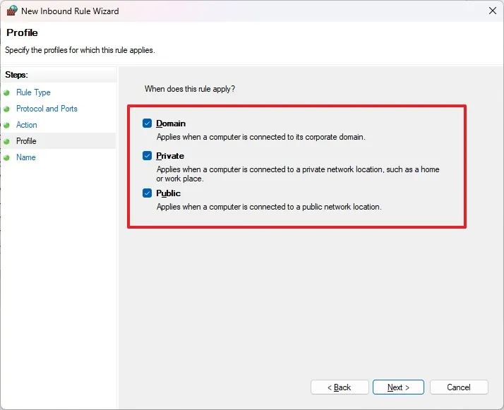Click the green bullet beside Profile step
Viewport: 504px width, 410px height.
pyautogui.click(x=7, y=141)
